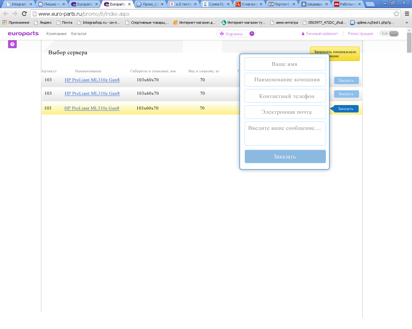Open the Компания menu item

tap(56, 34)
